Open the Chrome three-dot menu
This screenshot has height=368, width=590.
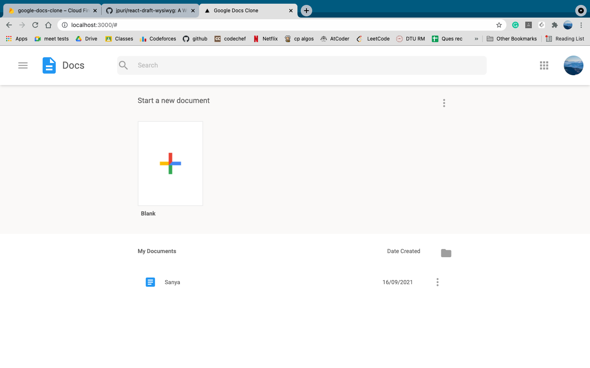coord(581,25)
